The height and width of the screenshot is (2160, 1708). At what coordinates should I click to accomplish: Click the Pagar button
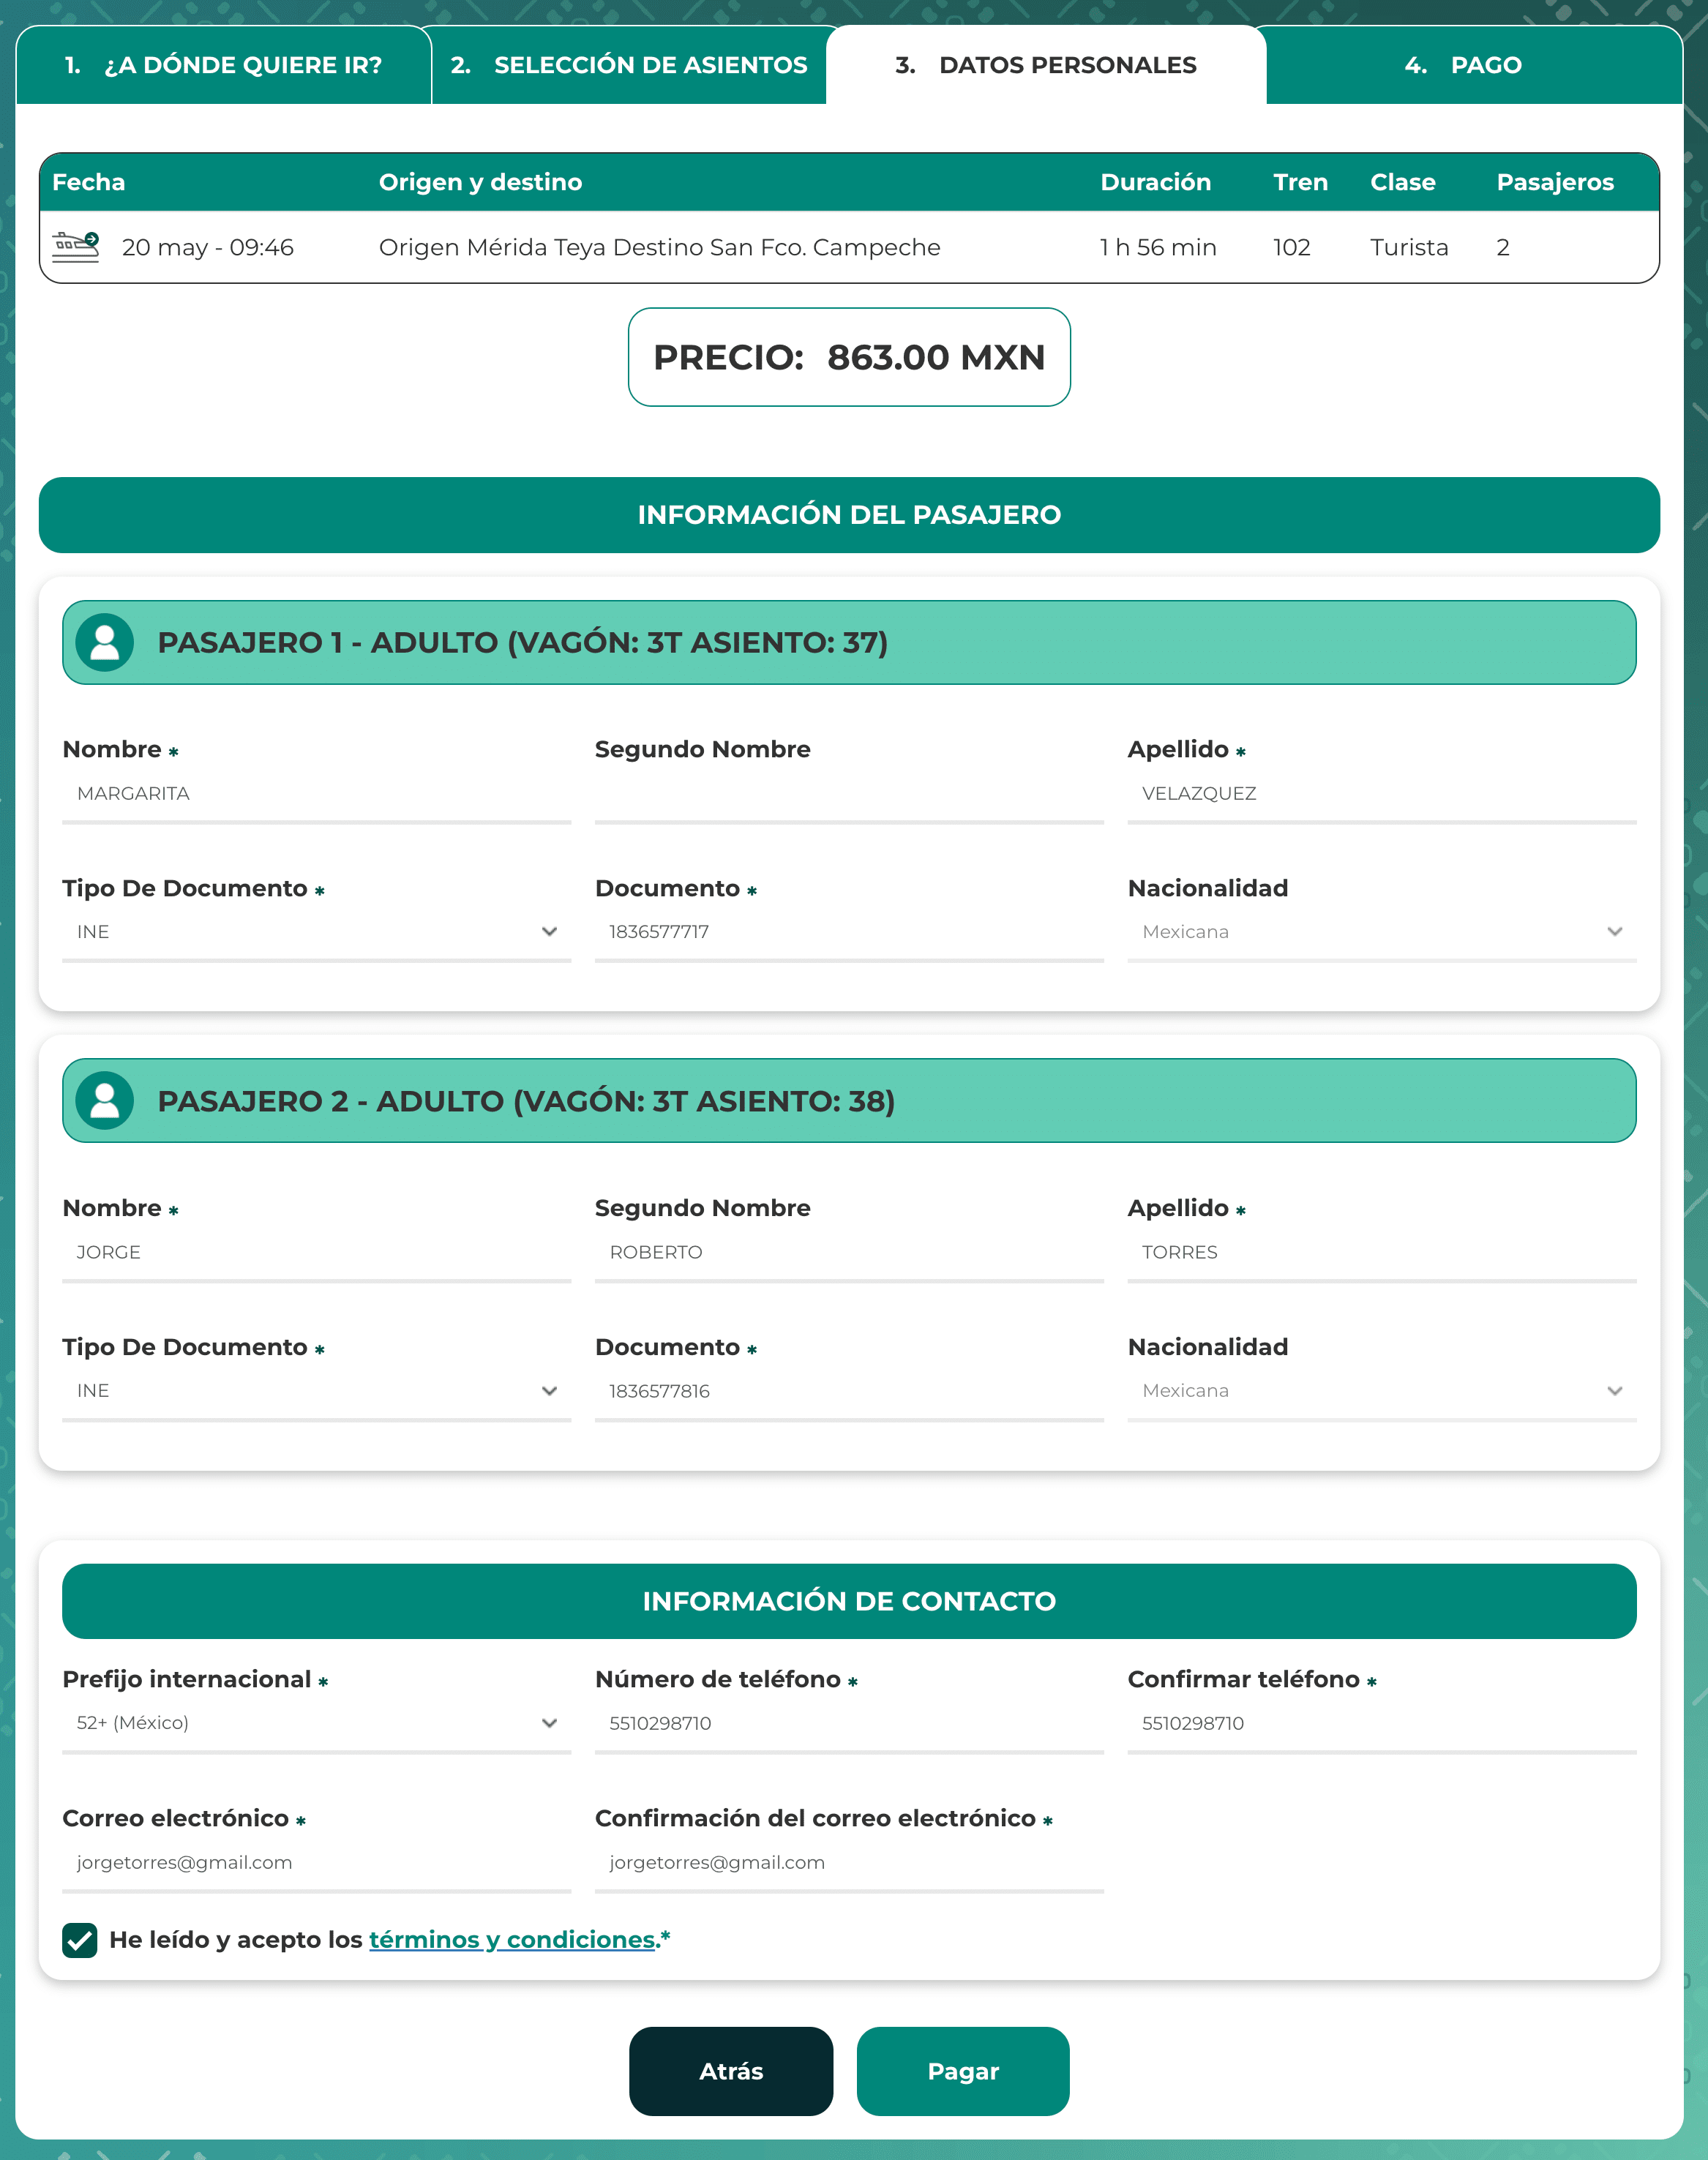[963, 2071]
